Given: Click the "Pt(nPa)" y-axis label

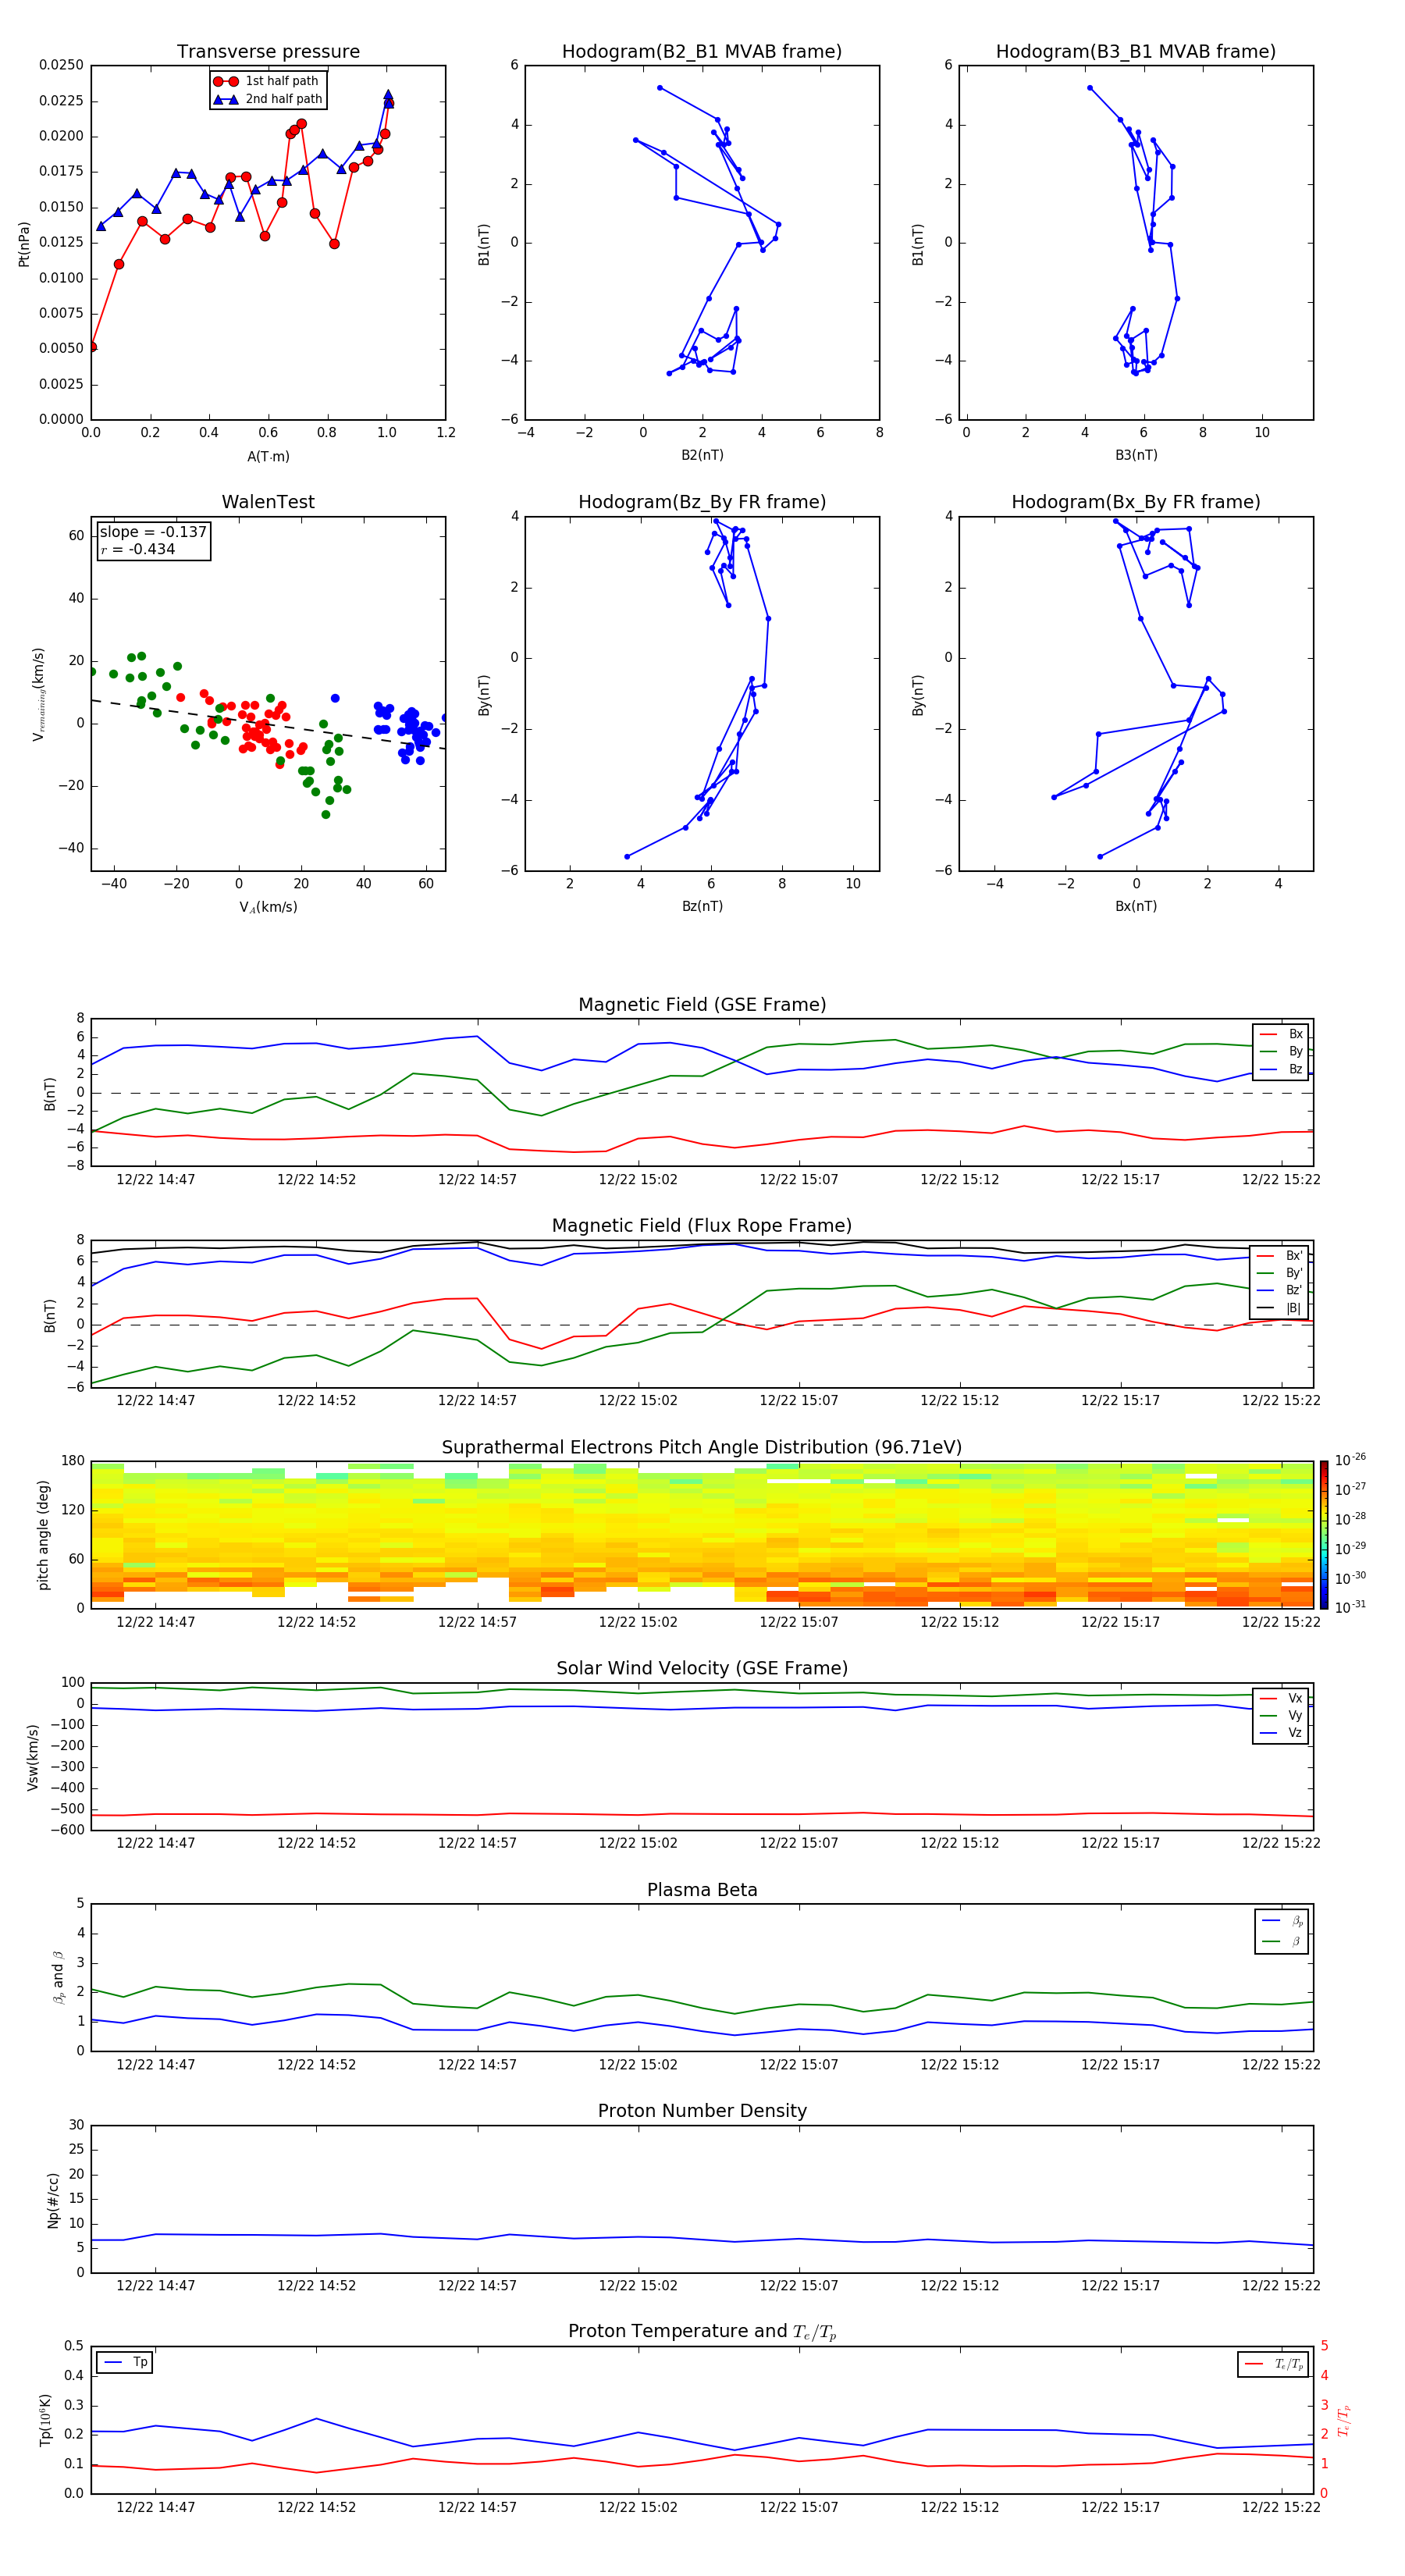Looking at the screenshot, I should coord(24,244).
